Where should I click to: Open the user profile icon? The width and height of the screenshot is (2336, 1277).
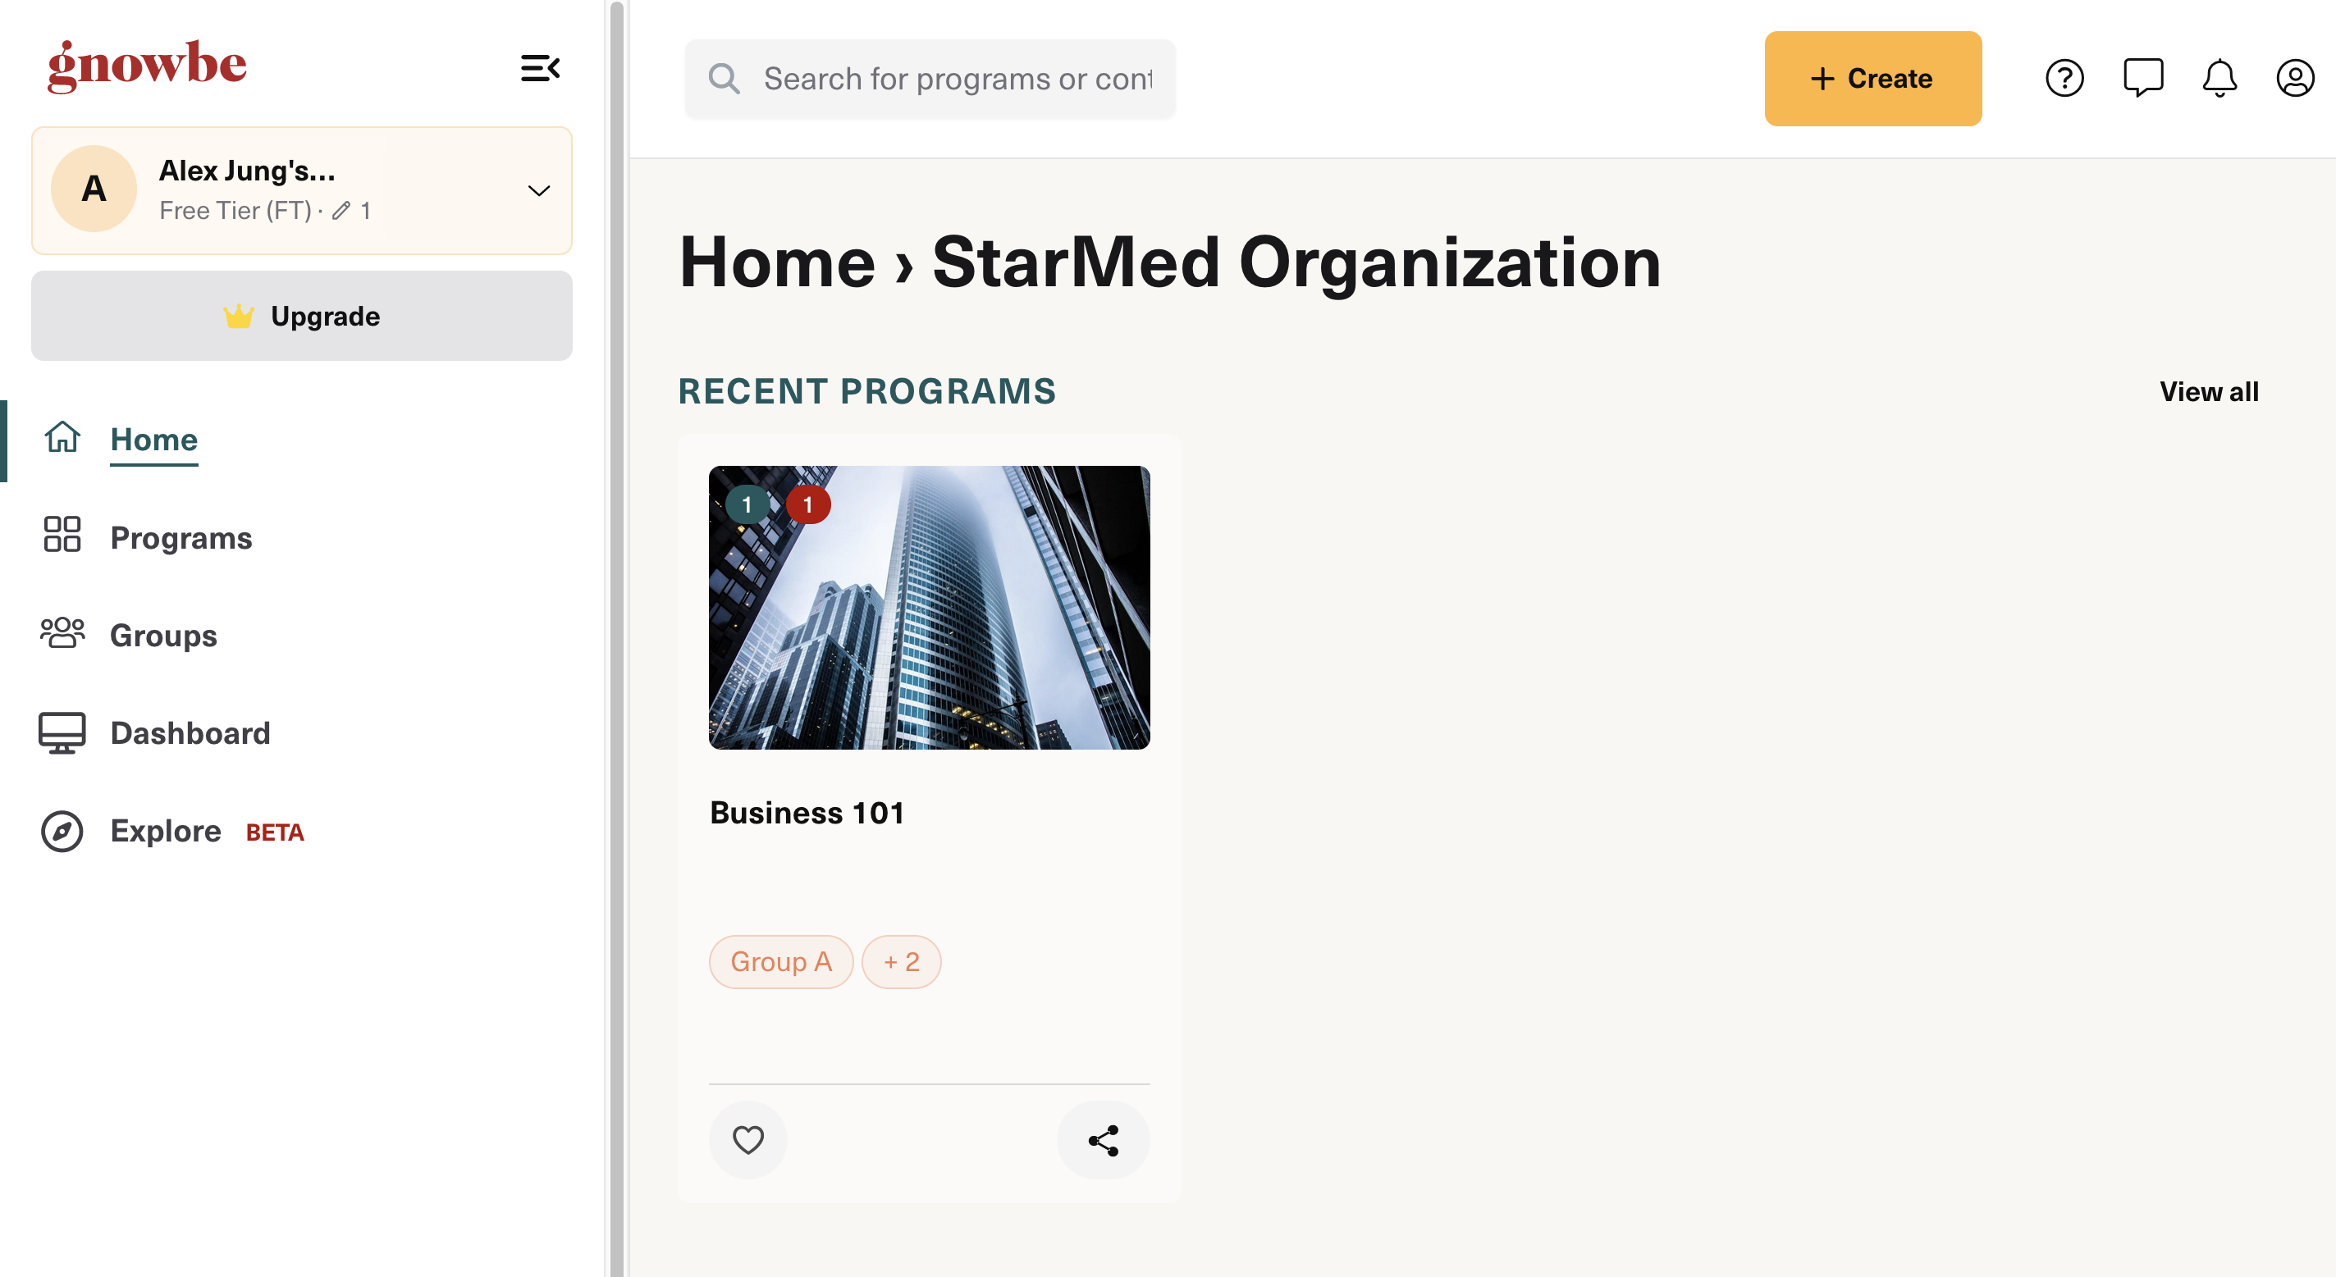(x=2294, y=78)
